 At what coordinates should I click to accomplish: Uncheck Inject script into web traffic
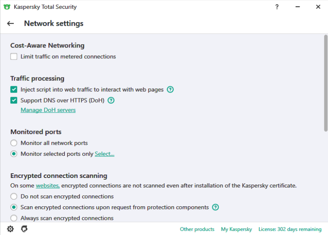tap(14, 90)
